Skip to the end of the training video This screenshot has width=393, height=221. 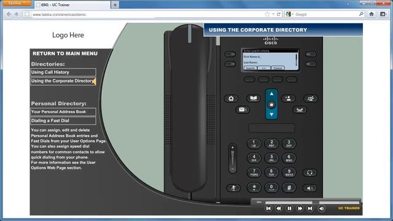(x=310, y=209)
